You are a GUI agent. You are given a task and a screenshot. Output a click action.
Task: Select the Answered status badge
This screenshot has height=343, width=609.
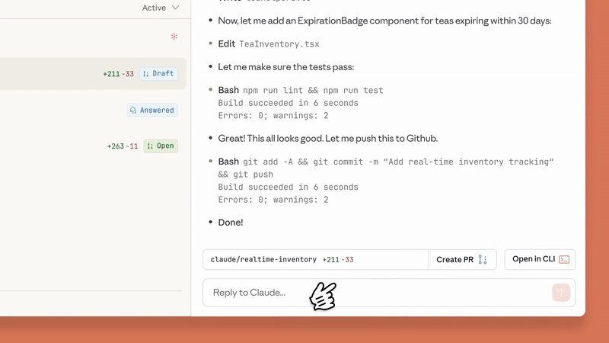(x=152, y=110)
